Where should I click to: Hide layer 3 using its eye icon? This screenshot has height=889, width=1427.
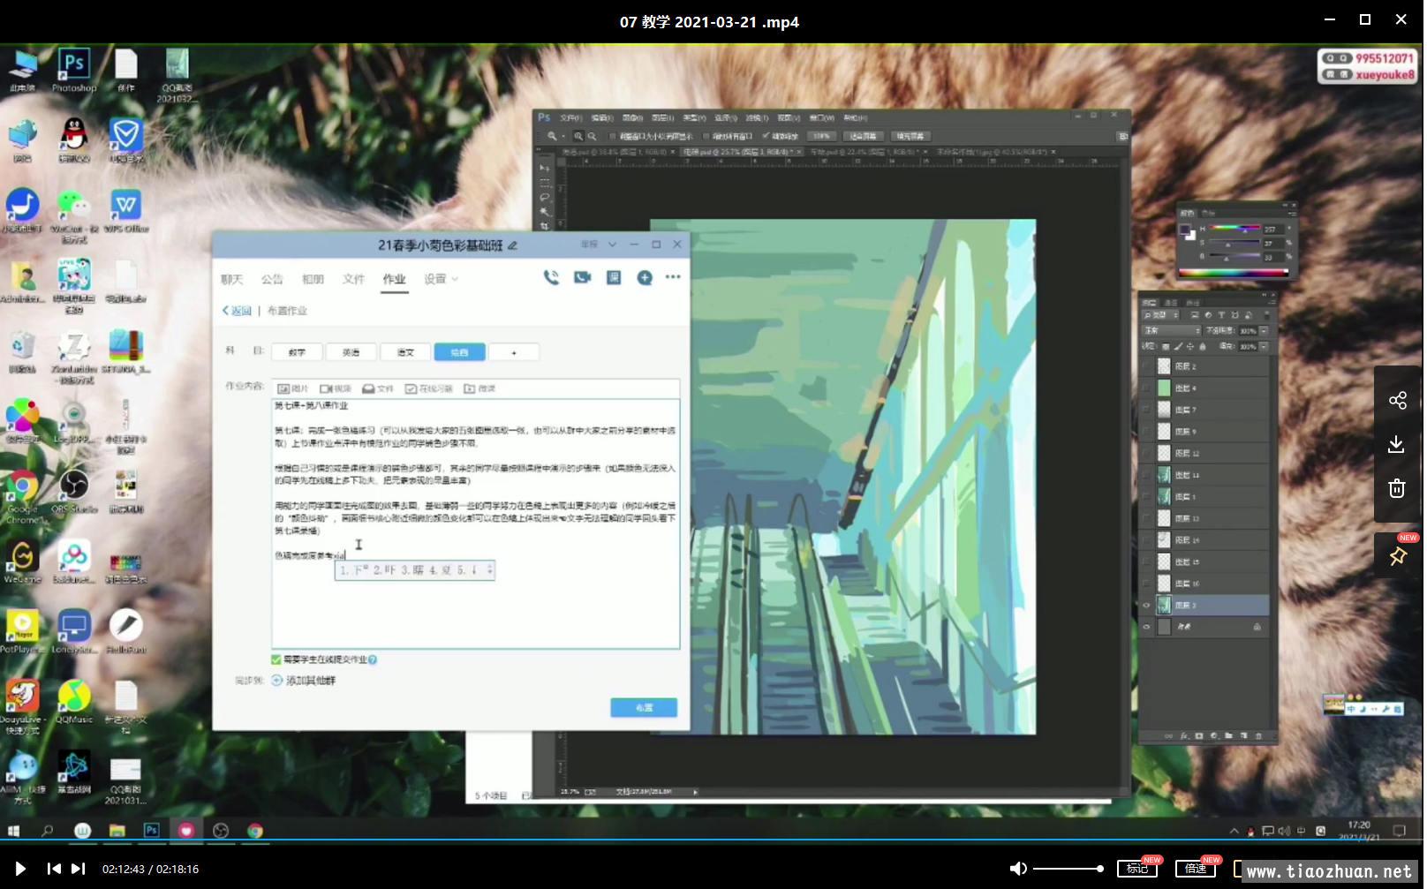[1147, 606]
